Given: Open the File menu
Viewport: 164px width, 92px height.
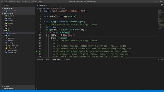Looking at the screenshot, I should [x=2, y=2].
